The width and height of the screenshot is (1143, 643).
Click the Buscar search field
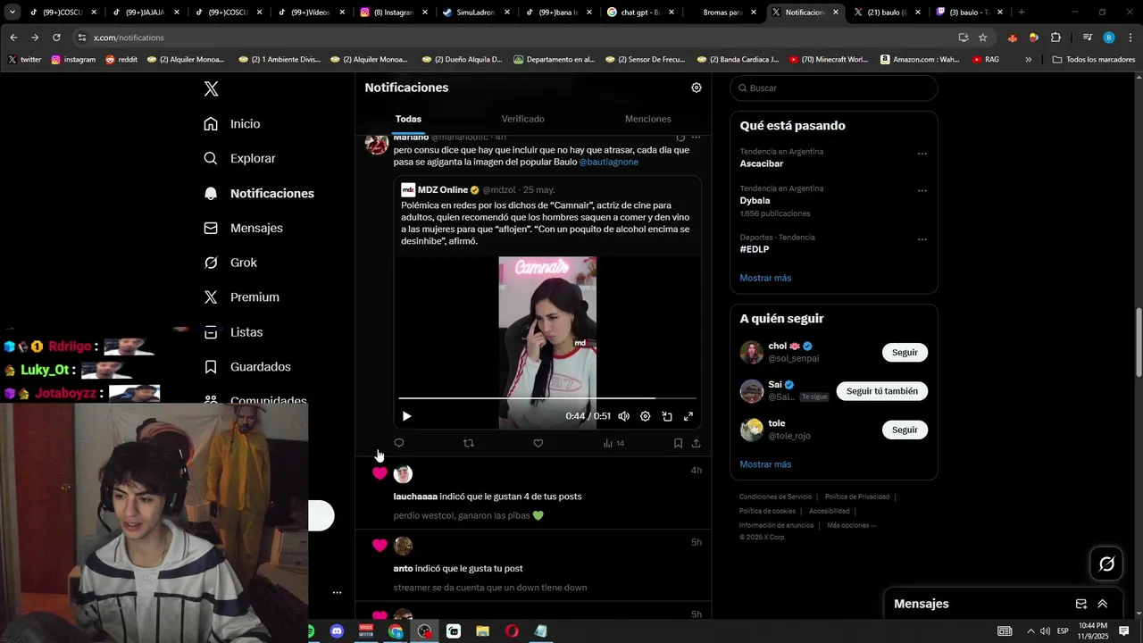[833, 88]
